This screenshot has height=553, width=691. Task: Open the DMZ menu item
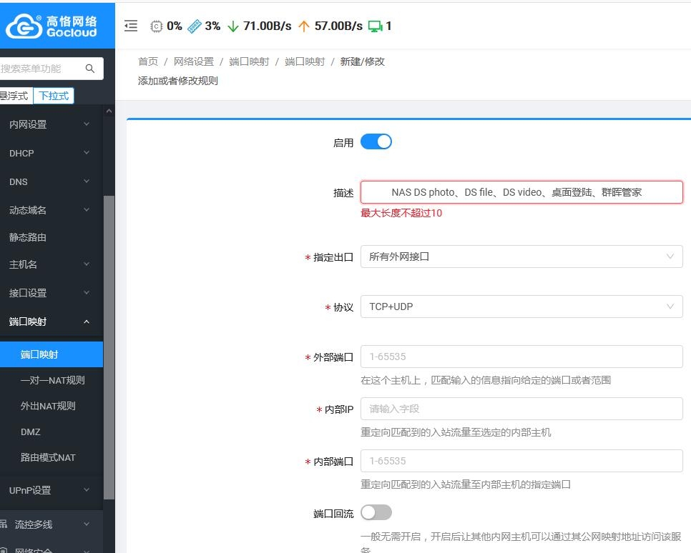31,432
